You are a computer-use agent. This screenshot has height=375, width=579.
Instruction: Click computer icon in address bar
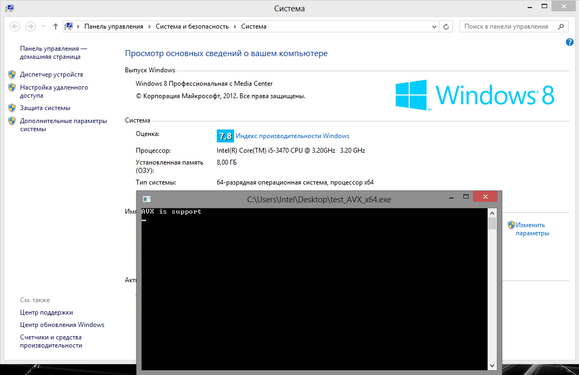click(69, 26)
